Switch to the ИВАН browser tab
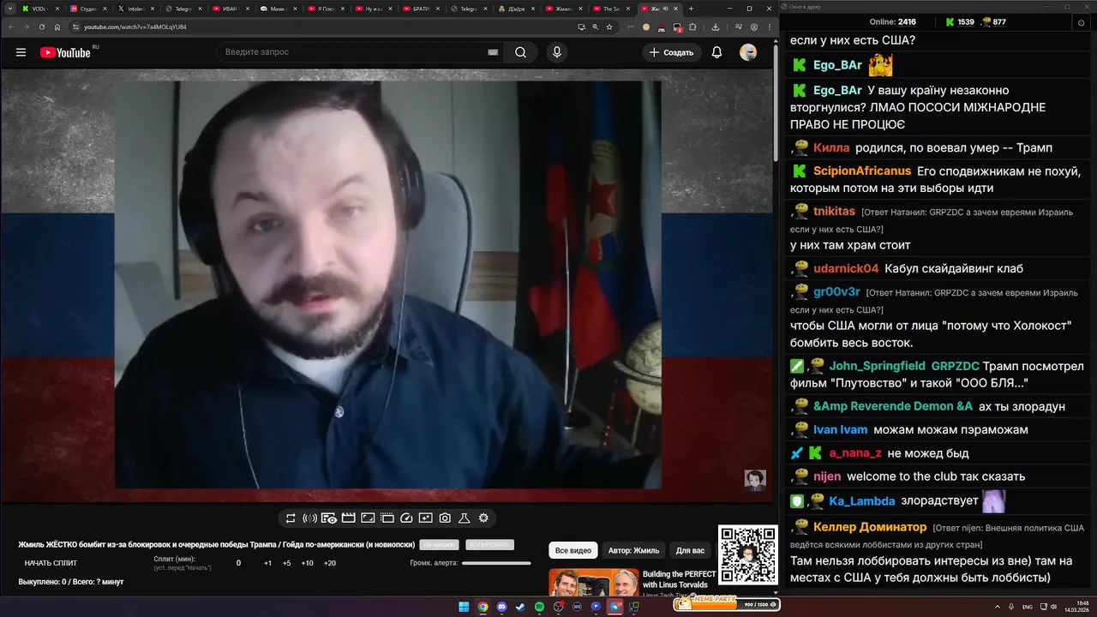Image resolution: width=1097 pixels, height=617 pixels. point(231,9)
